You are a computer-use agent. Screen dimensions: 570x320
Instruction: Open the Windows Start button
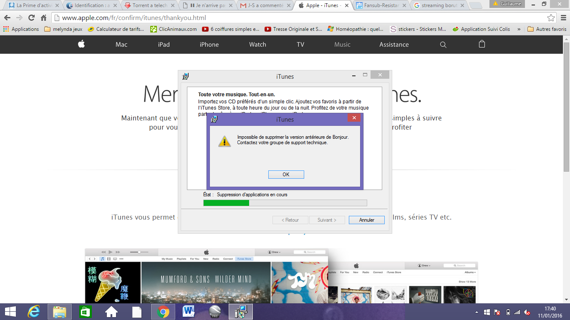pyautogui.click(x=10, y=312)
